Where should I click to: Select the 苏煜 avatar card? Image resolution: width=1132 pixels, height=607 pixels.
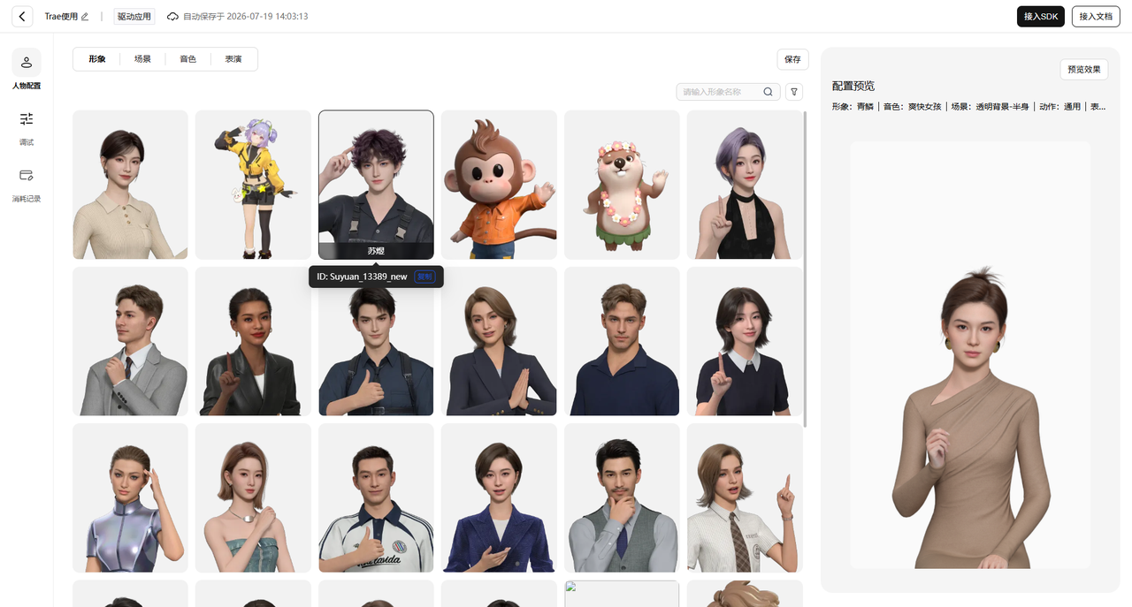tap(376, 185)
